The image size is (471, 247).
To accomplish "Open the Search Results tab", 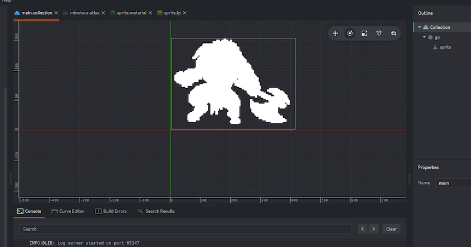I will [x=160, y=211].
